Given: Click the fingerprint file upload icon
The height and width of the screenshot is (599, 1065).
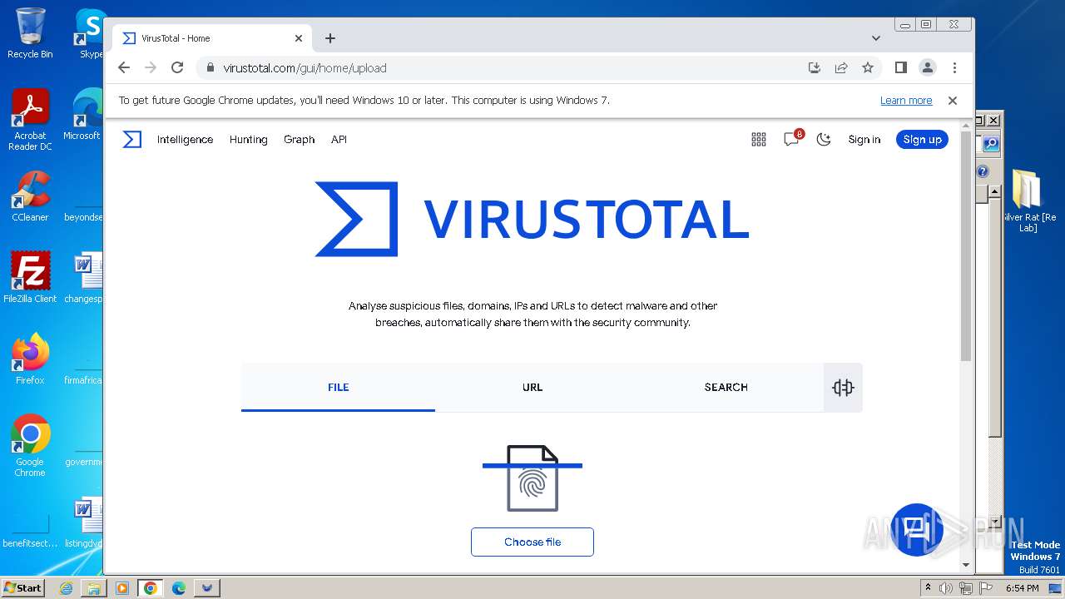Looking at the screenshot, I should (x=532, y=478).
